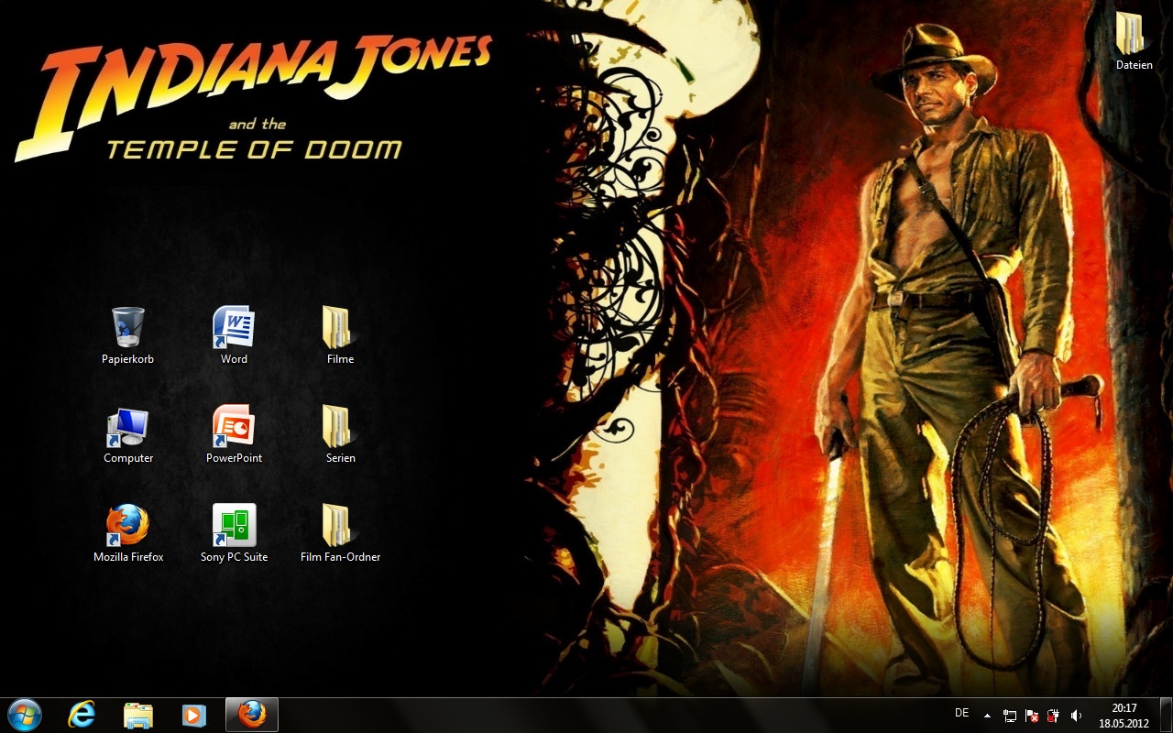Switch to the running Firefox taskbar button
The image size is (1173, 733).
pyautogui.click(x=252, y=715)
